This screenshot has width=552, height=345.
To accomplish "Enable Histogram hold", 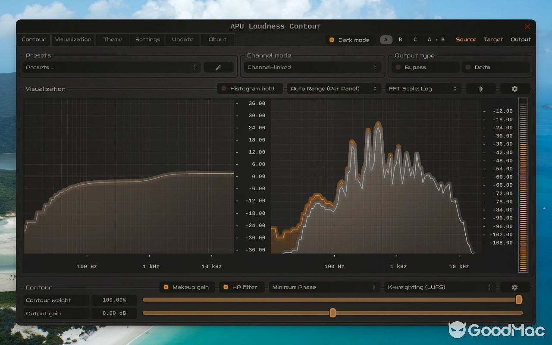I will point(250,88).
